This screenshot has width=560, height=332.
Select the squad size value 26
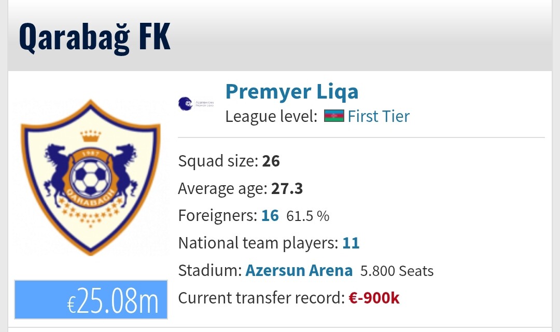pyautogui.click(x=271, y=161)
